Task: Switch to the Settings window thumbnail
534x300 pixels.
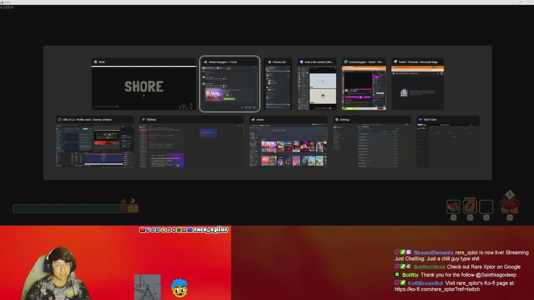Action: 372,142
